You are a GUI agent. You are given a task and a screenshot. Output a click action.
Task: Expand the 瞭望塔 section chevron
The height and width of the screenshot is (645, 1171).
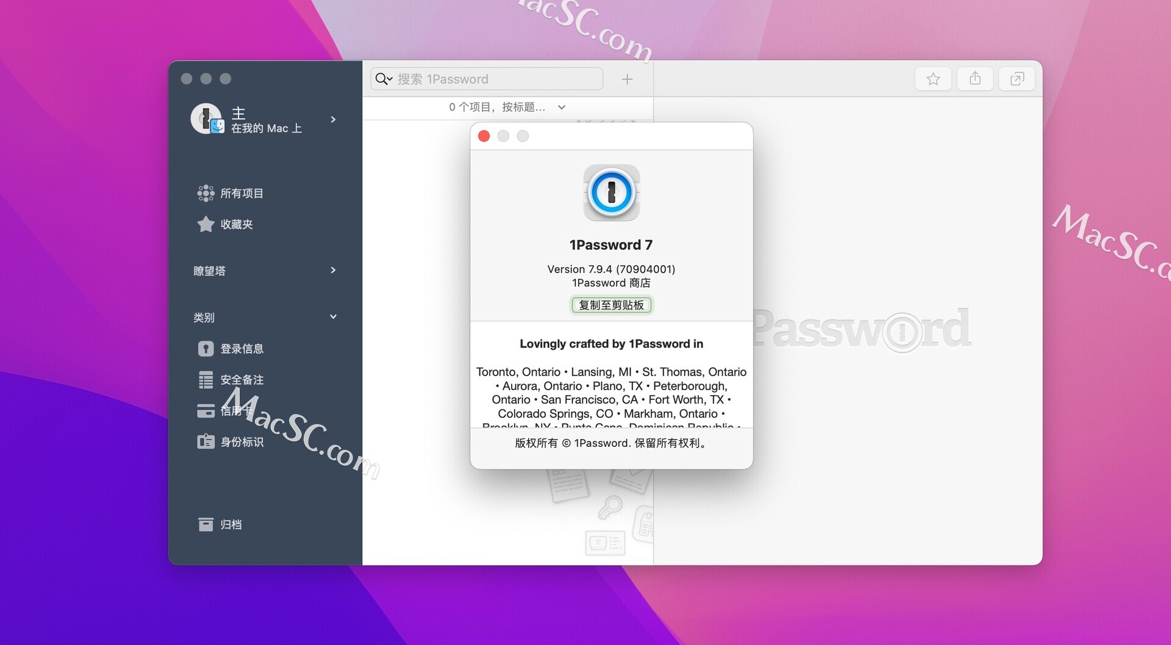click(333, 270)
